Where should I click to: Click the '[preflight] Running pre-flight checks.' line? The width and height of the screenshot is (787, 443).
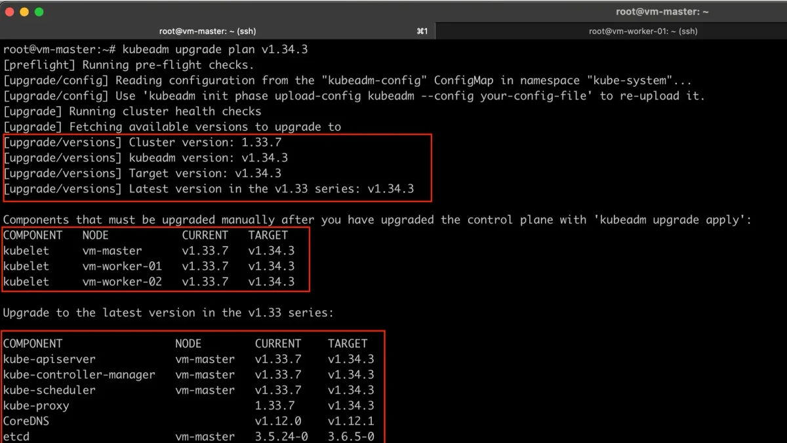click(129, 65)
